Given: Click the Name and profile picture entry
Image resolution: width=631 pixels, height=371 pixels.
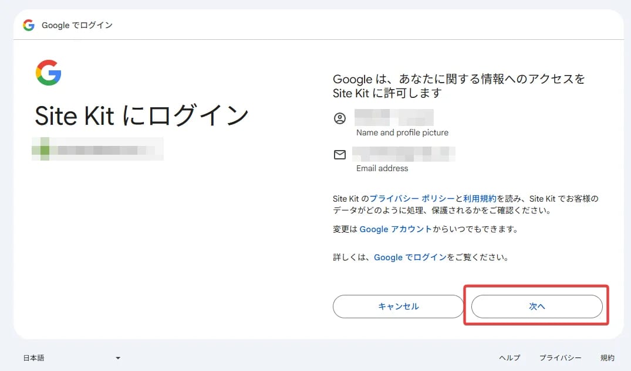Looking at the screenshot, I should 402,123.
